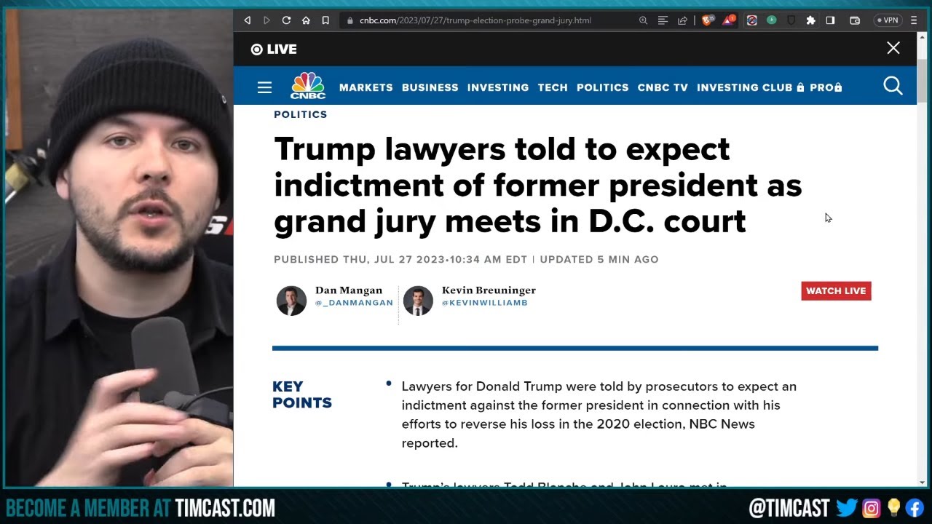The height and width of the screenshot is (524, 932).
Task: Toggle the browser sidebar panel
Action: click(830, 20)
